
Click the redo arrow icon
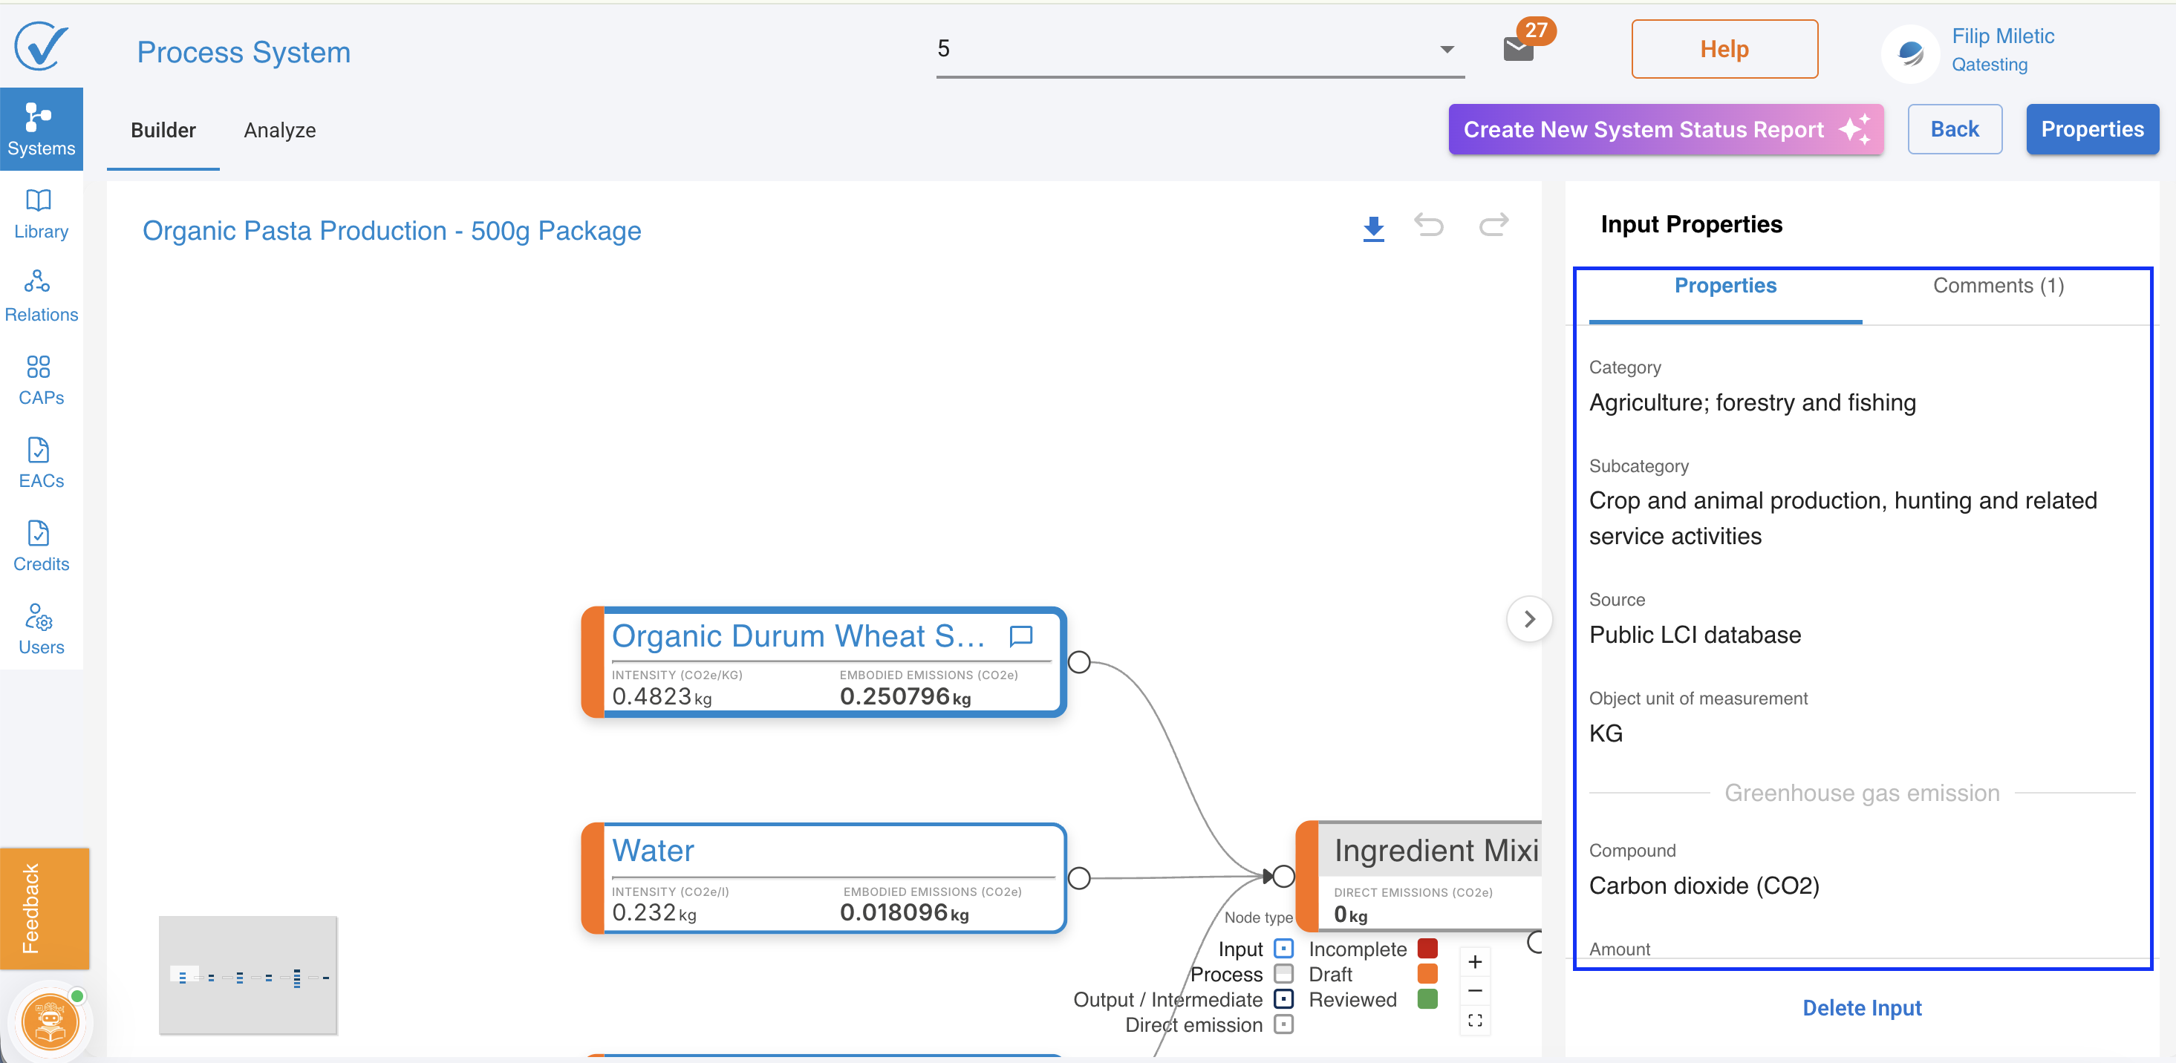(1493, 226)
